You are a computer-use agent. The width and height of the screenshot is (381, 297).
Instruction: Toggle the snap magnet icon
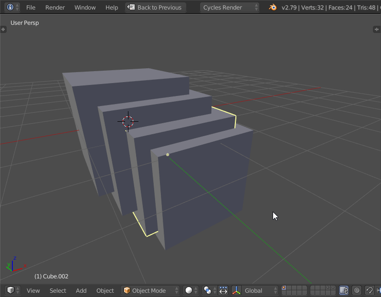tap(370, 290)
